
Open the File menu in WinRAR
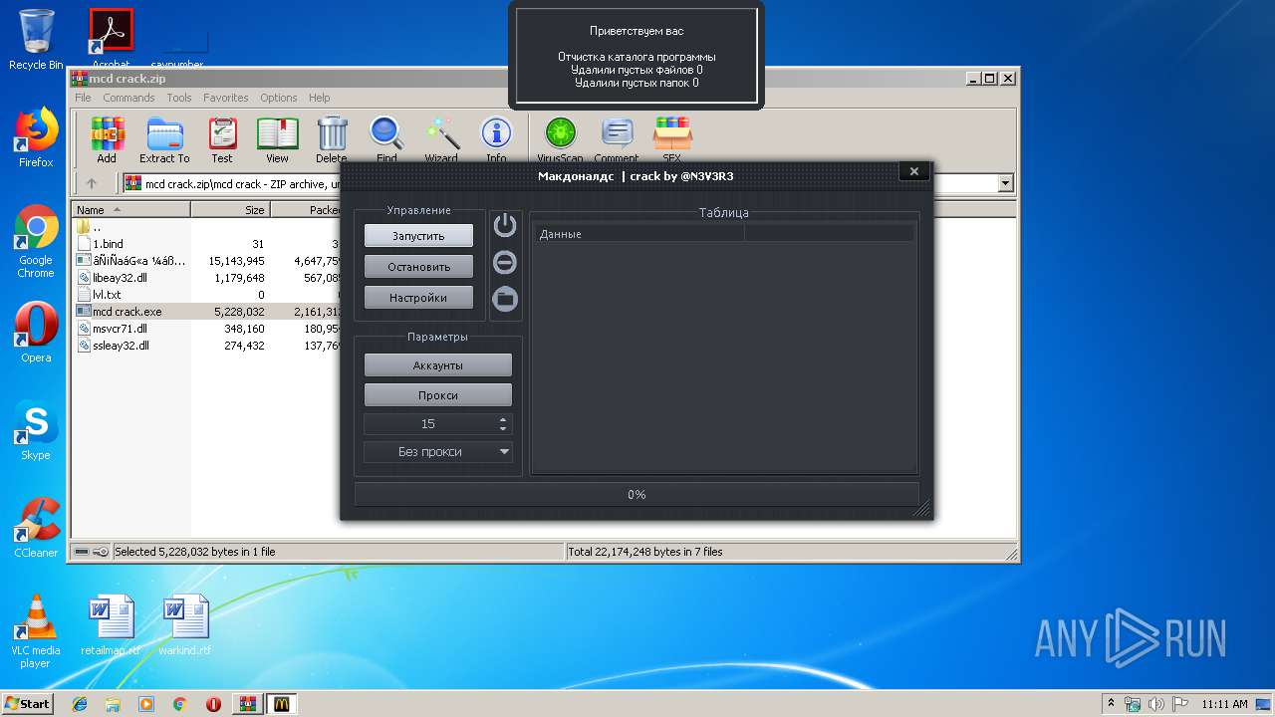[x=83, y=98]
